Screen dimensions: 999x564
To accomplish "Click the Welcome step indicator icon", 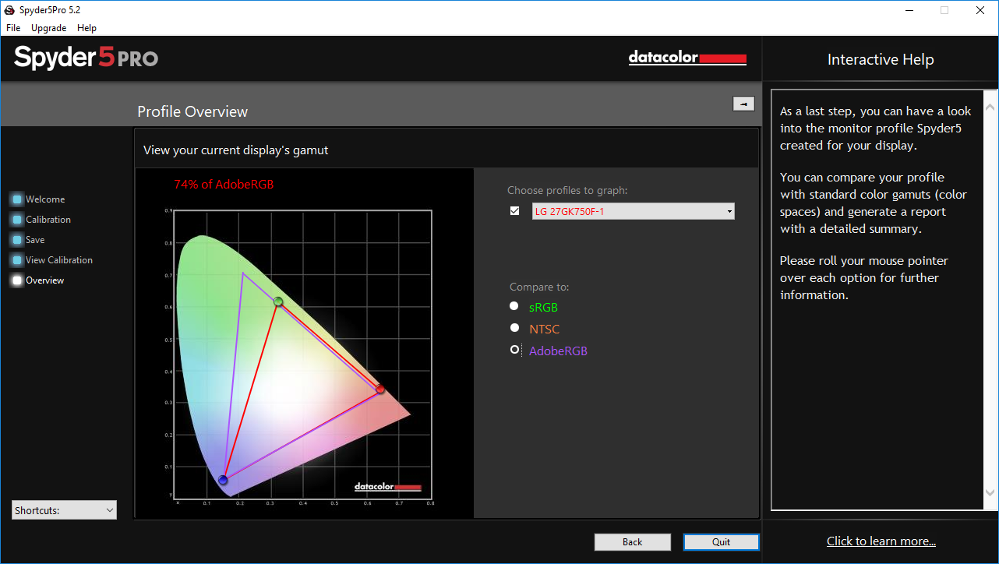I will (17, 199).
